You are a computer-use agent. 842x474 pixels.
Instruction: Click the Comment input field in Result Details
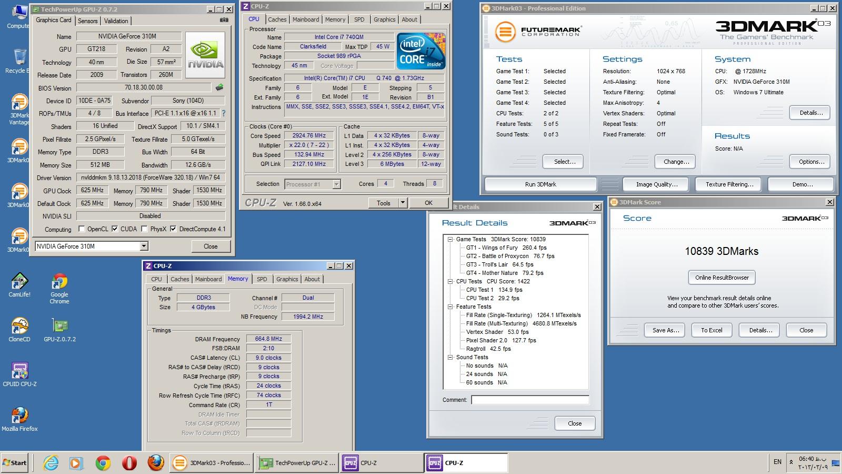point(530,400)
